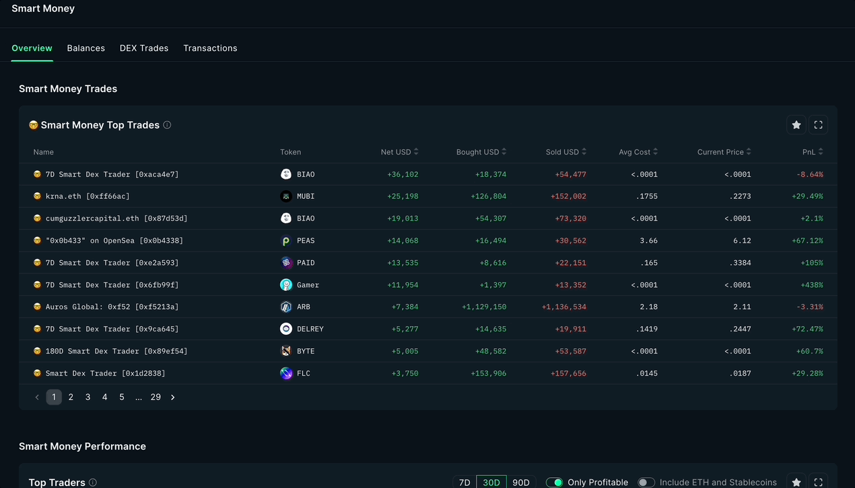Click the BIAO token icon in the first row

[x=287, y=173]
